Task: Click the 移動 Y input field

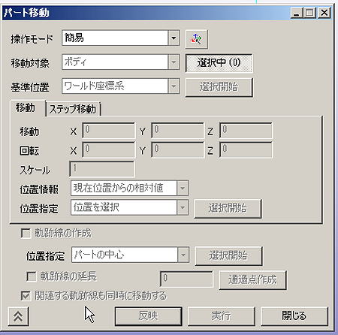Action: point(177,131)
